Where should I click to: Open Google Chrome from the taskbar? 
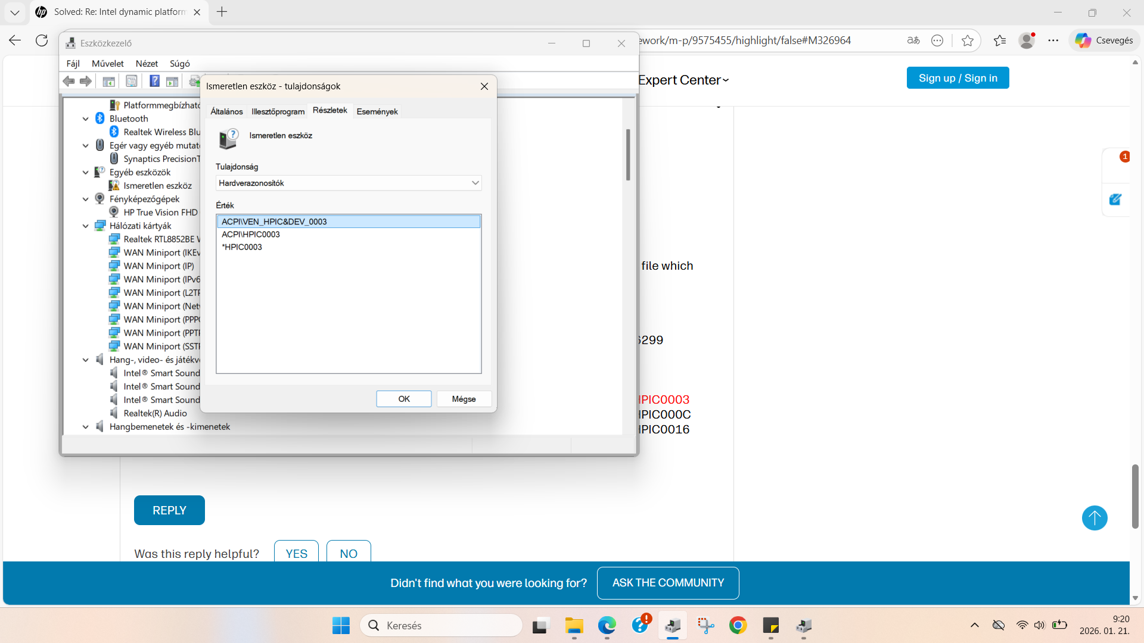click(x=738, y=626)
